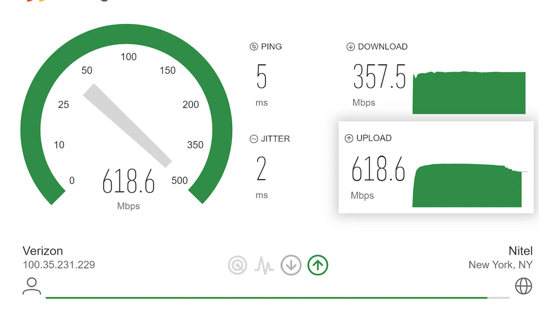Click the globe server icon under Nitel
This screenshot has width=560, height=311.
[x=524, y=286]
